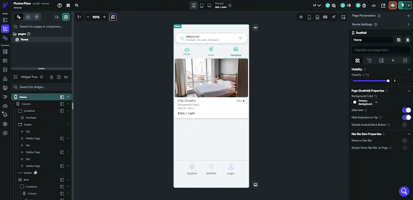The width and height of the screenshot is (413, 200).
Task: Create new folder in pages panel
Action: pyautogui.click(x=57, y=17)
